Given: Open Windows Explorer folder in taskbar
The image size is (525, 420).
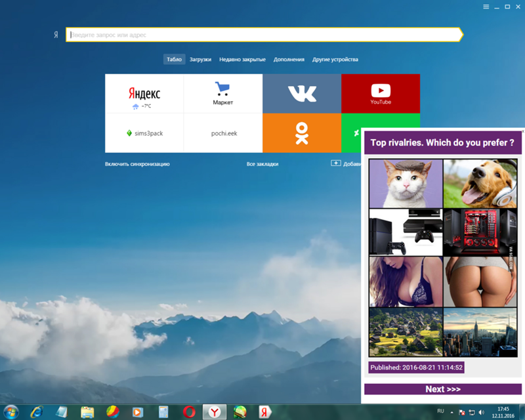Looking at the screenshot, I should click(87, 412).
